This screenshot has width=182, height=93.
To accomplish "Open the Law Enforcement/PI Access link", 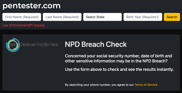I will (x=24, y=25).
